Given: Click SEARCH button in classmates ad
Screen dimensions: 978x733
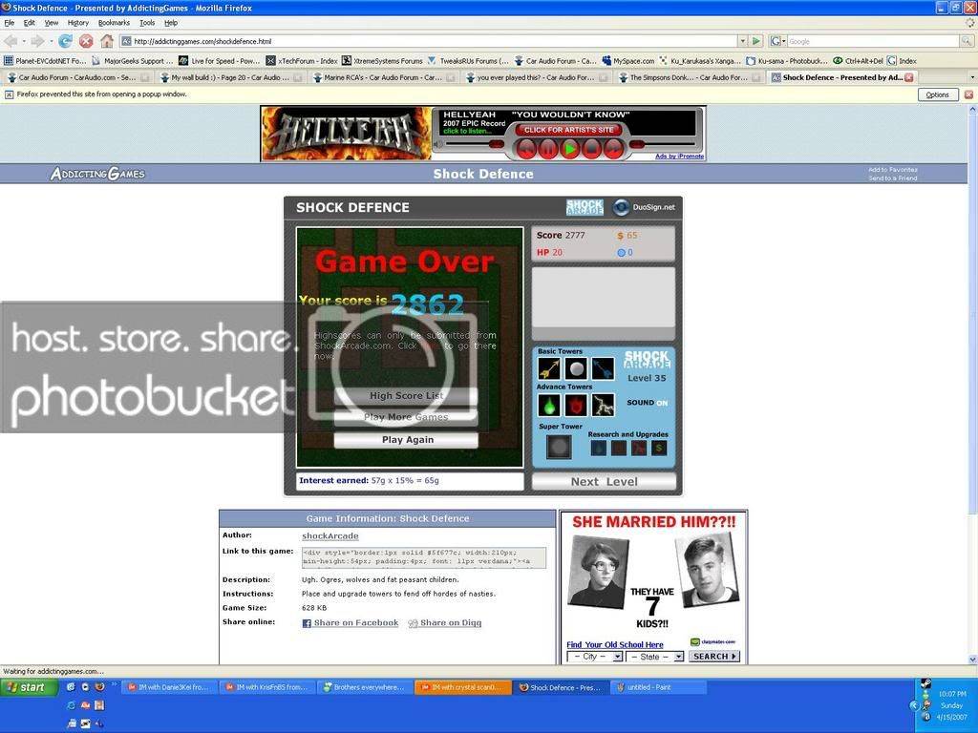Looking at the screenshot, I should 714,657.
